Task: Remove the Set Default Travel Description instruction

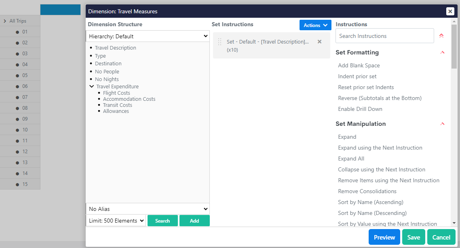Action: point(319,42)
